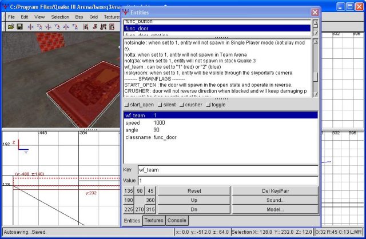
Task: Click the Up button
Action: (194, 200)
